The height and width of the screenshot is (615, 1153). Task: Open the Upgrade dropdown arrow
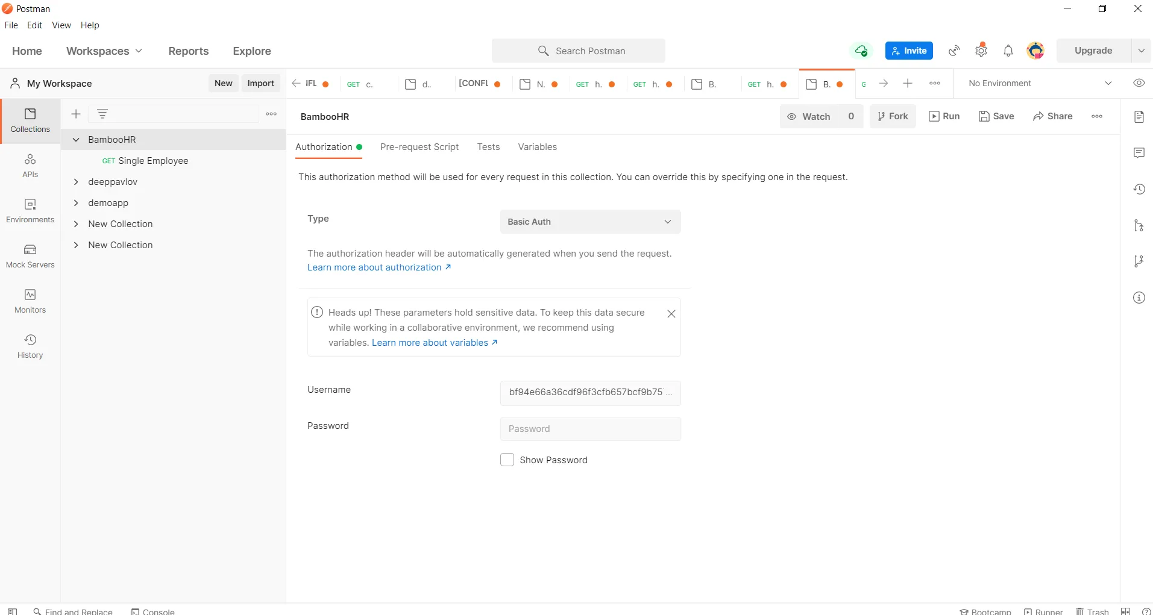(1142, 51)
